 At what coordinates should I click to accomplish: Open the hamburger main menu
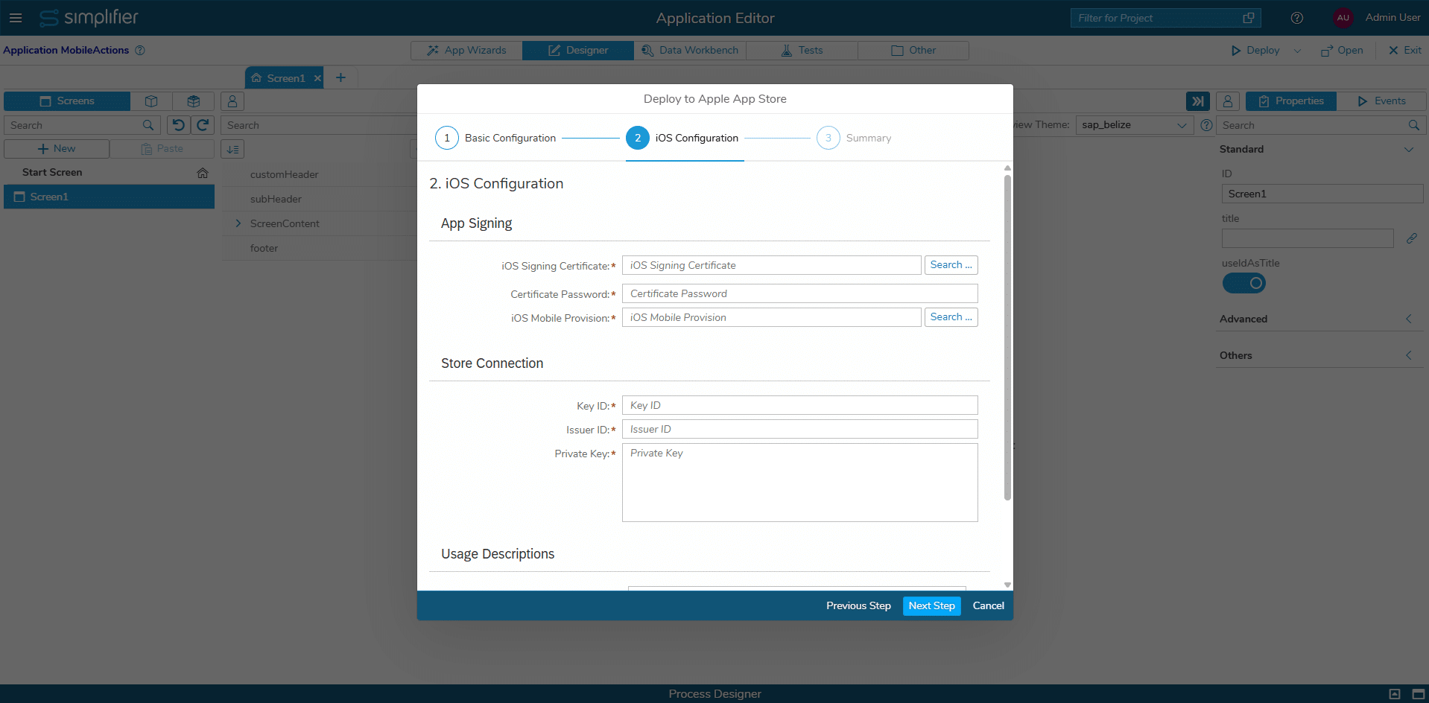tap(16, 18)
